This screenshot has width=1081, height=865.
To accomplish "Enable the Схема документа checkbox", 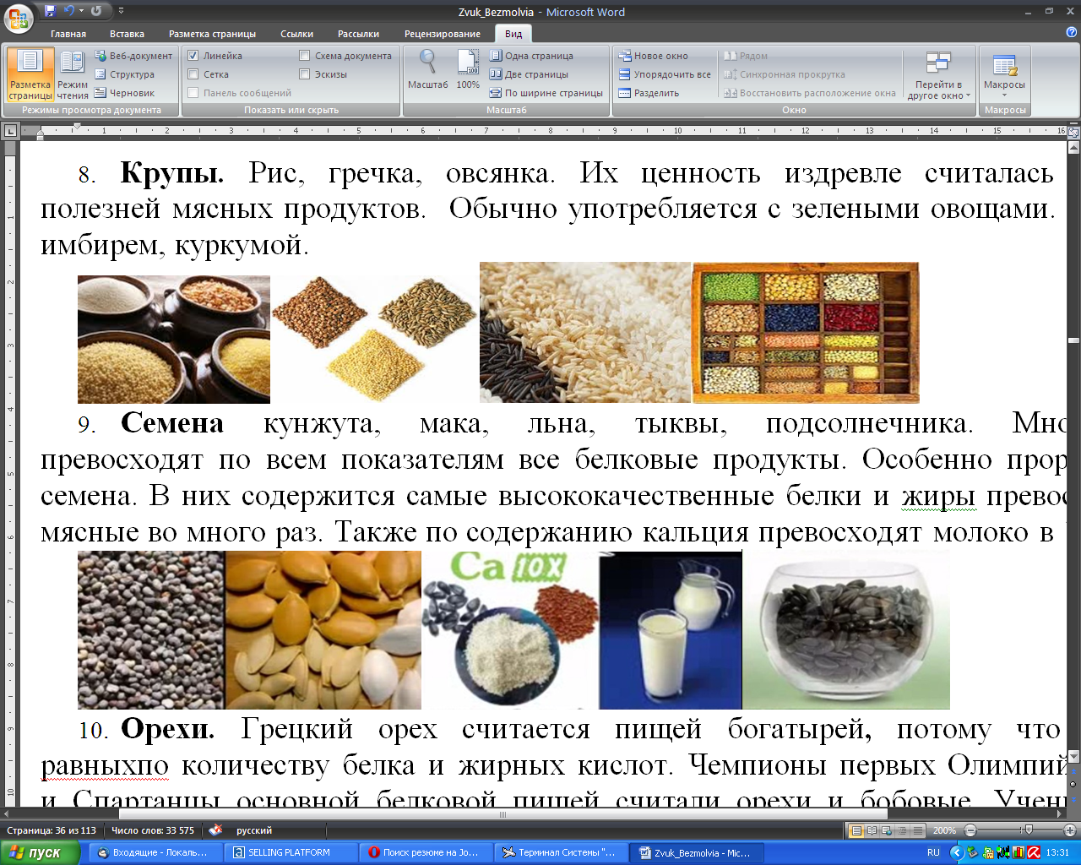I will pyautogui.click(x=305, y=56).
